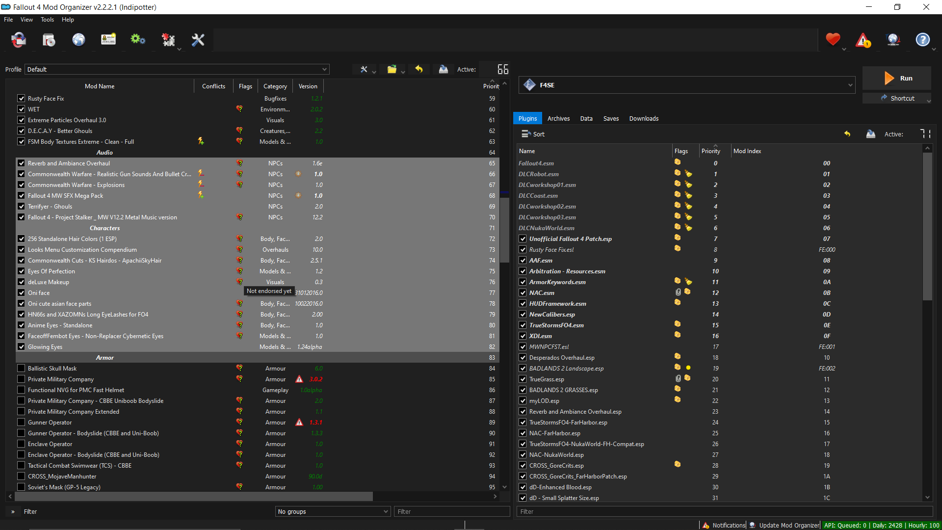Click the red warning triangle notifications icon
The height and width of the screenshot is (530, 942).
click(x=863, y=40)
